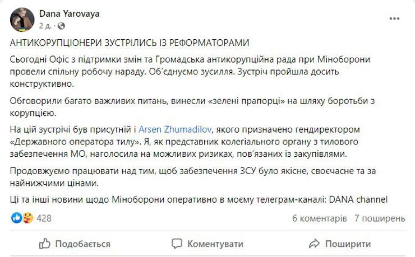Click Dana Yarovaya's profile picture
The height and width of the screenshot is (257, 415).
tap(22, 20)
